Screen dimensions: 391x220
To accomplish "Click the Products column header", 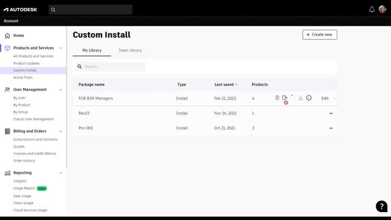I will [260, 84].
